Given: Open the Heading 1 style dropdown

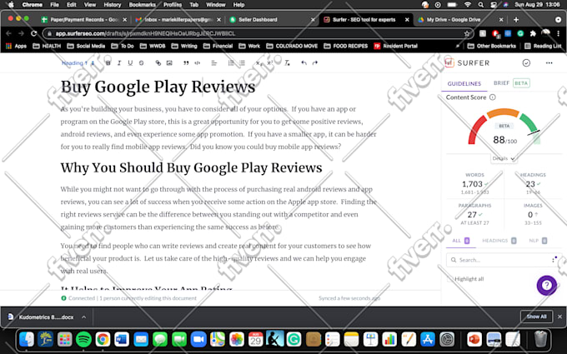Looking at the screenshot, I should 78,62.
